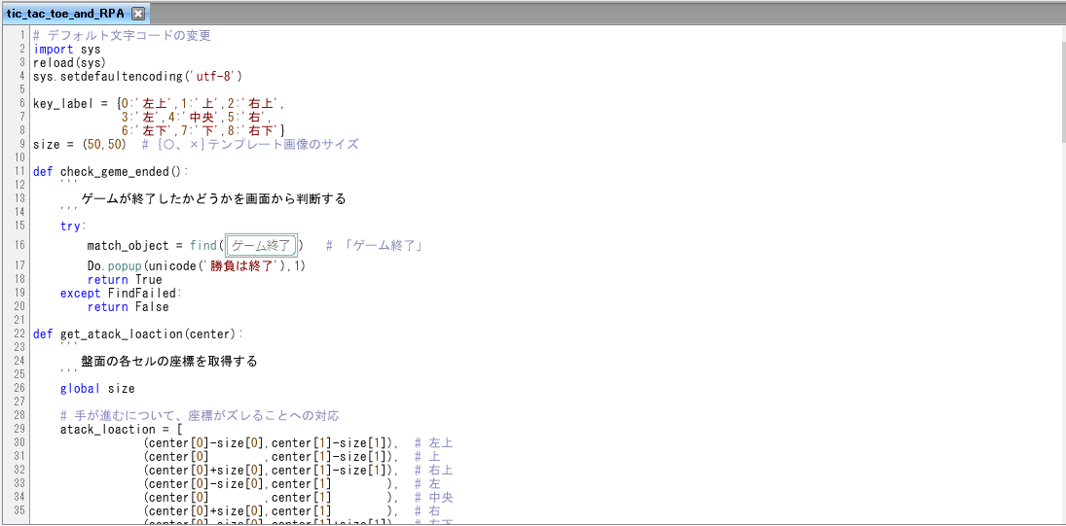The image size is (1066, 526).
Task: Close the tic_tac_toe_and_RPA tab
Action: (138, 14)
